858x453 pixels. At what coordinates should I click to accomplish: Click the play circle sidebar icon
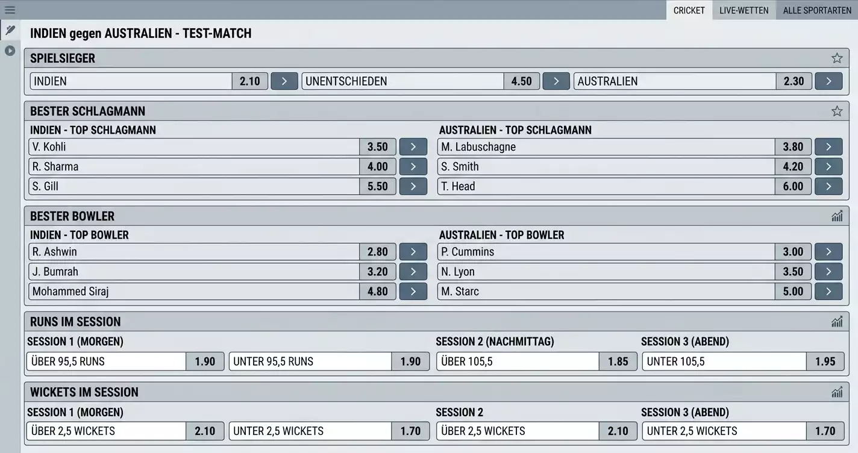click(10, 51)
